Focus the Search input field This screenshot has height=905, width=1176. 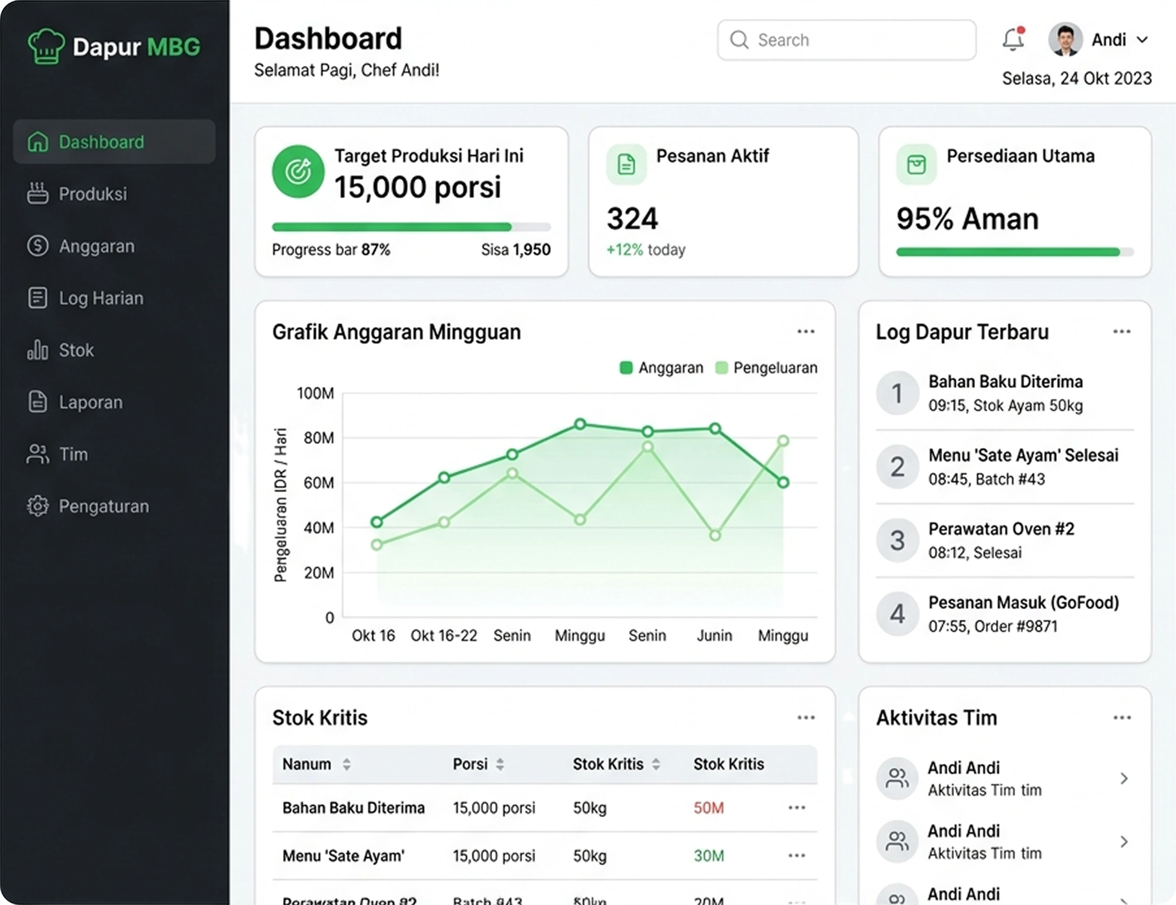846,40
